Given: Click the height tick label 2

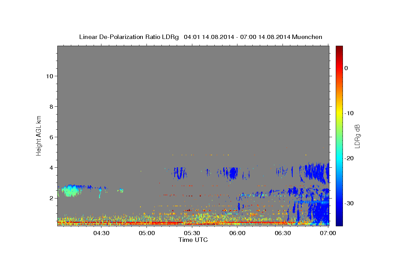Looking at the screenshot, I should pos(51,198).
